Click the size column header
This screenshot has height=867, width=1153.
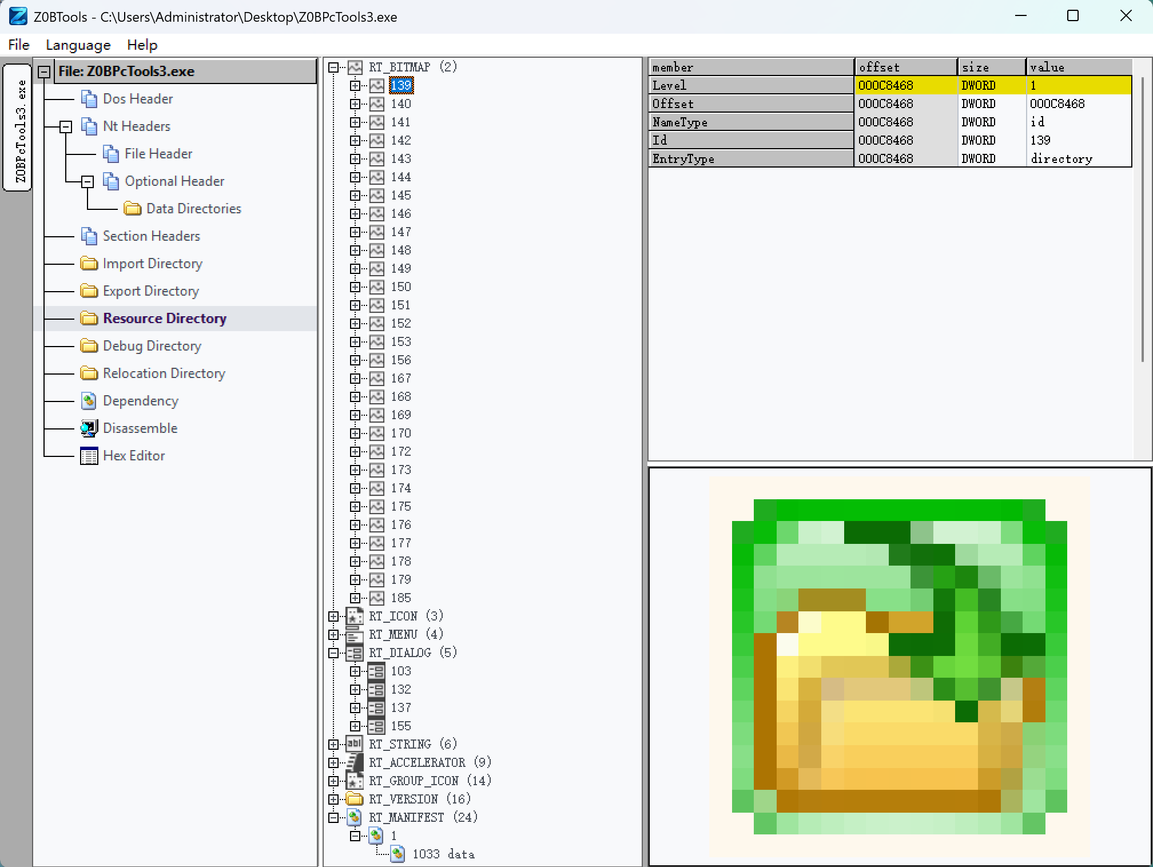point(992,67)
